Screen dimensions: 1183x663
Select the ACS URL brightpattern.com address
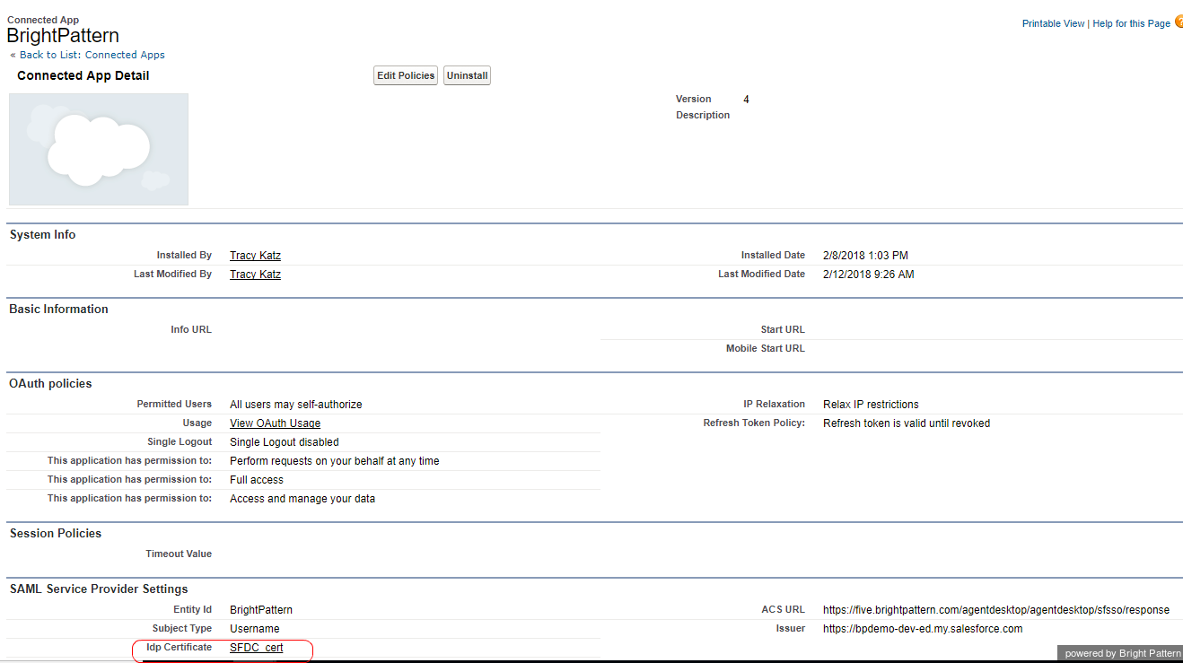(996, 610)
